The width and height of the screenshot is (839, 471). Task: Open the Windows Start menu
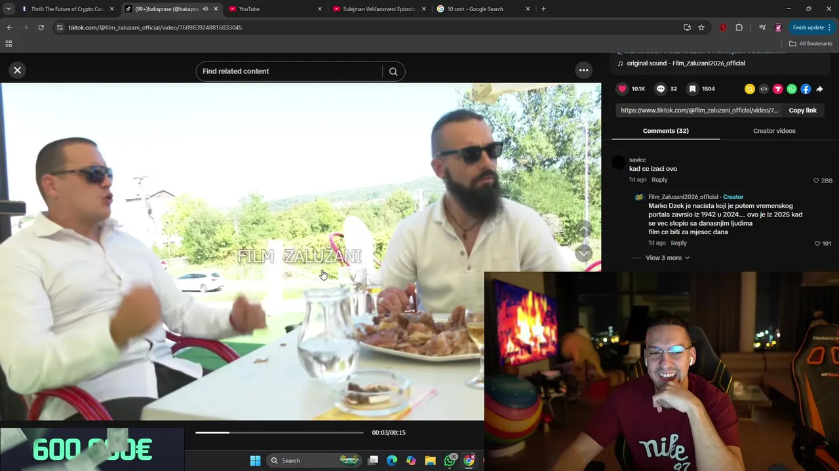coord(256,461)
